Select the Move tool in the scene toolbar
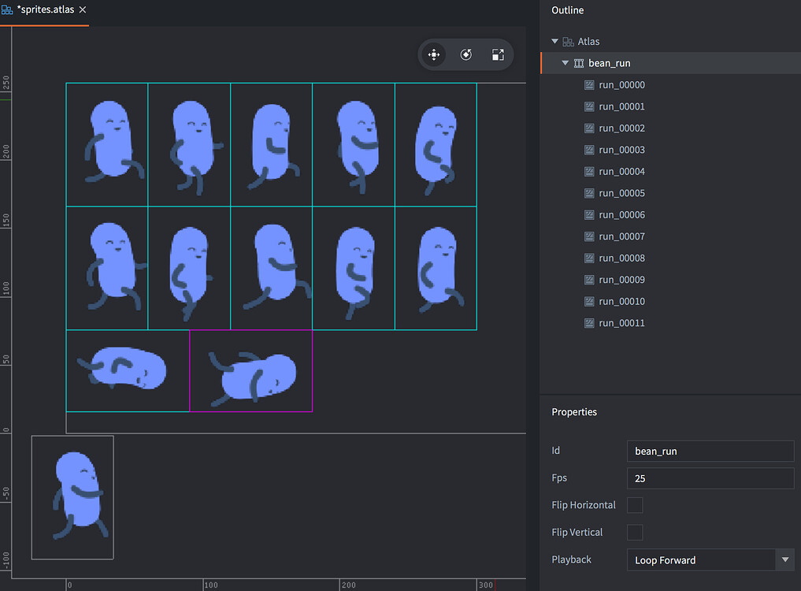The image size is (801, 591). (433, 54)
